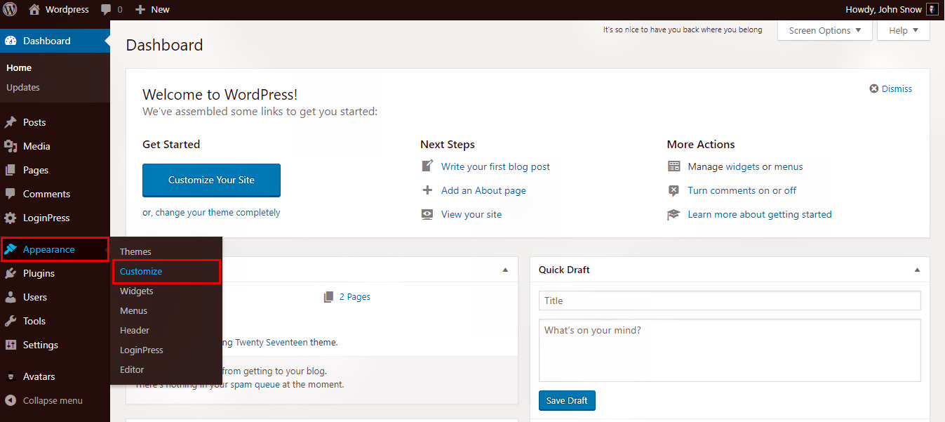Open Menus in the Appearance submenu
Viewport: 945px width, 422px height.
click(x=133, y=310)
